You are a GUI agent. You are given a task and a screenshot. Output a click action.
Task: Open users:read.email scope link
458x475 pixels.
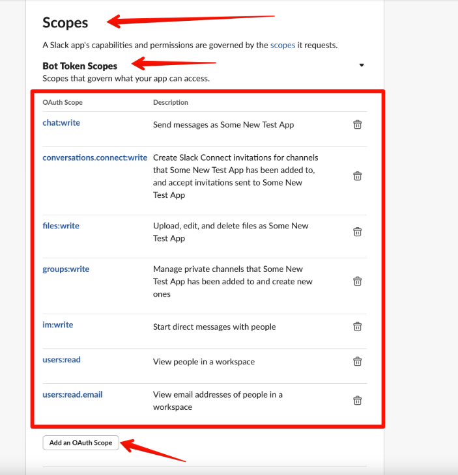click(72, 394)
